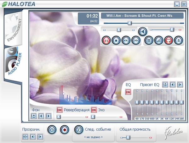Open the Пресет EQ eject list button
The height and width of the screenshot is (143, 189).
tap(165, 85)
